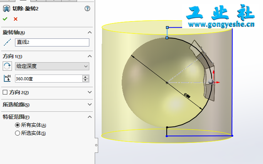Click the 特征范围(F) label
The width and height of the screenshot is (263, 164).
[16, 117]
